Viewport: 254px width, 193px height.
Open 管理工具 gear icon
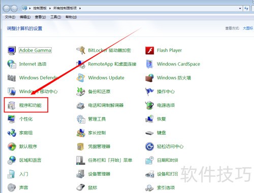coord(81,119)
